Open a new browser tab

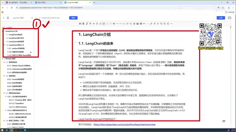[94, 3]
